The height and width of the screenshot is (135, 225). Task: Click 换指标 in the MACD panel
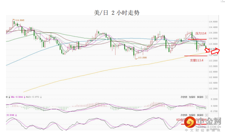click(200, 97)
